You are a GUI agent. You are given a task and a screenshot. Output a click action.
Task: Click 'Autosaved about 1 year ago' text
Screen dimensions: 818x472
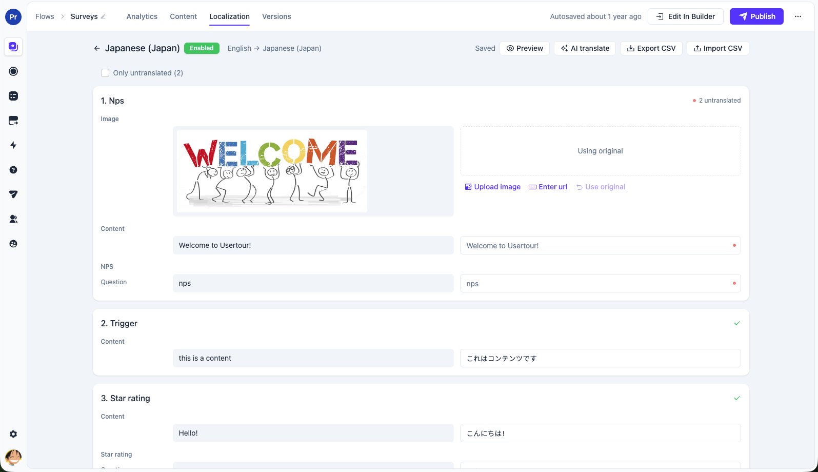595,16
